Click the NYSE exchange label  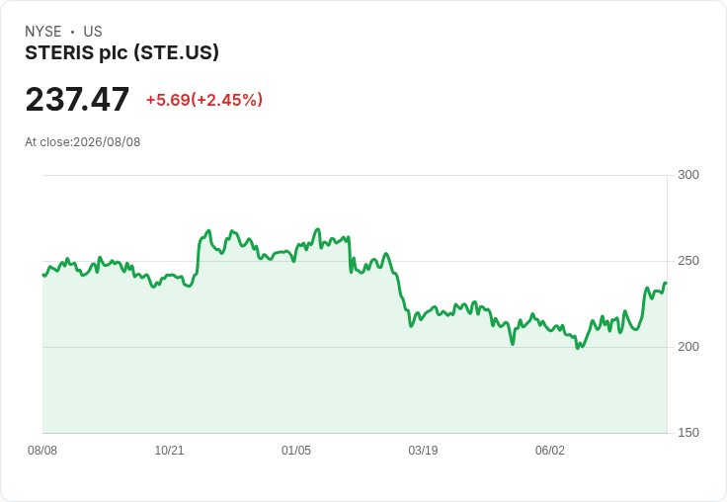click(x=43, y=32)
